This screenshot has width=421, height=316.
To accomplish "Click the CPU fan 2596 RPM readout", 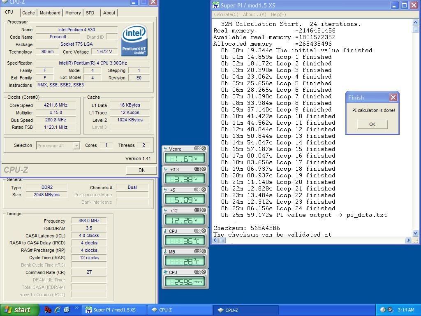I will pyautogui.click(x=185, y=282).
